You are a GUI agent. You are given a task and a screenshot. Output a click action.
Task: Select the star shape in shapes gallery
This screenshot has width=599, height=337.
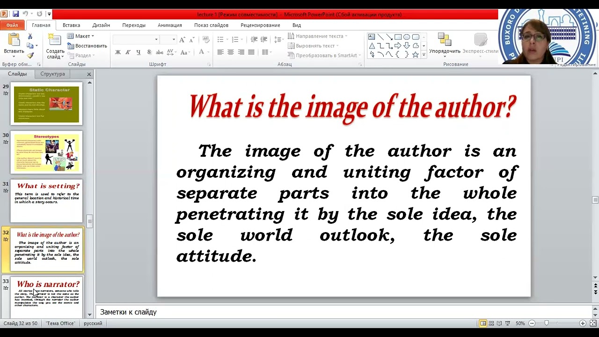[415, 54]
